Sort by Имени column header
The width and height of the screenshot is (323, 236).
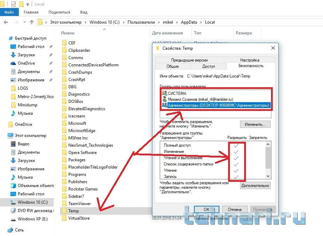pos(68,33)
